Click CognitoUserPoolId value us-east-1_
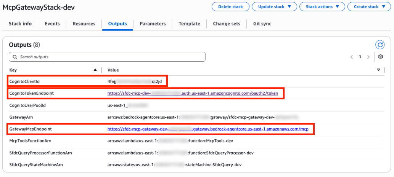Screen dimensions: 394x177 tap(128, 105)
